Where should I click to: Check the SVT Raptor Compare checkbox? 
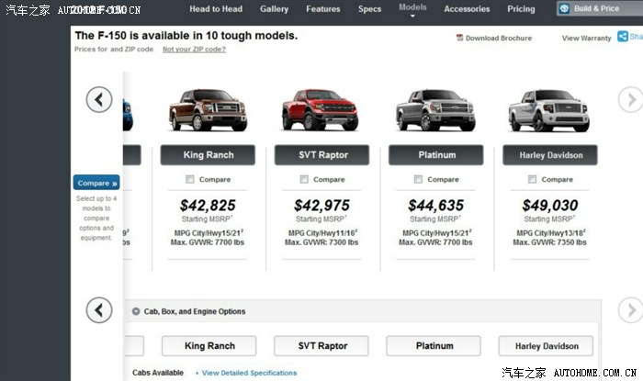[304, 179]
